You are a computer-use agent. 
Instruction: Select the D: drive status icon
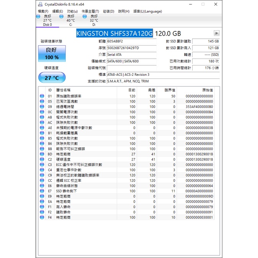[x=85, y=17]
